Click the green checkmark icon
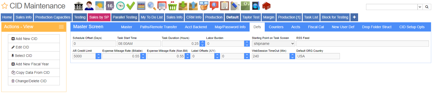This screenshot has width=433, height=93. pyautogui.click(x=131, y=6)
